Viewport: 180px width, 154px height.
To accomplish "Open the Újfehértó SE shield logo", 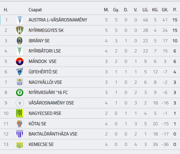I will [x=20, y=72].
